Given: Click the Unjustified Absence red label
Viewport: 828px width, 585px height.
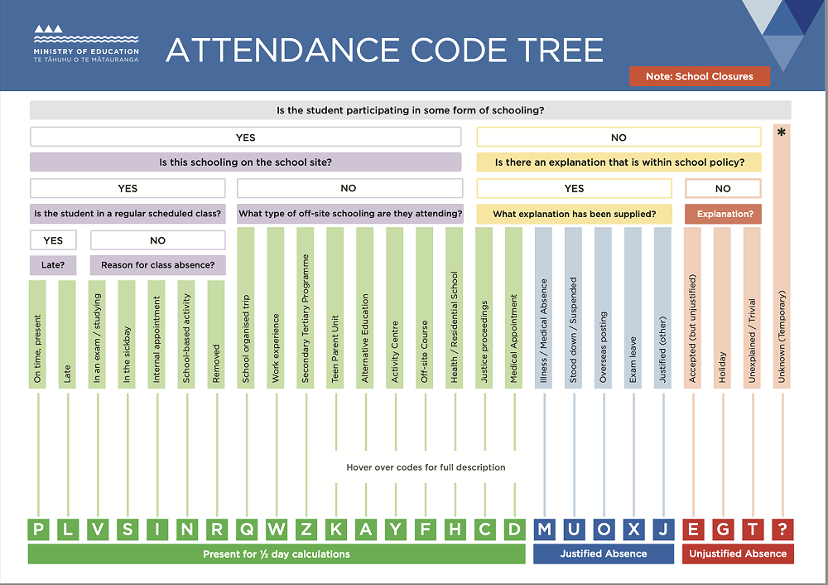Looking at the screenshot, I should click(x=738, y=554).
